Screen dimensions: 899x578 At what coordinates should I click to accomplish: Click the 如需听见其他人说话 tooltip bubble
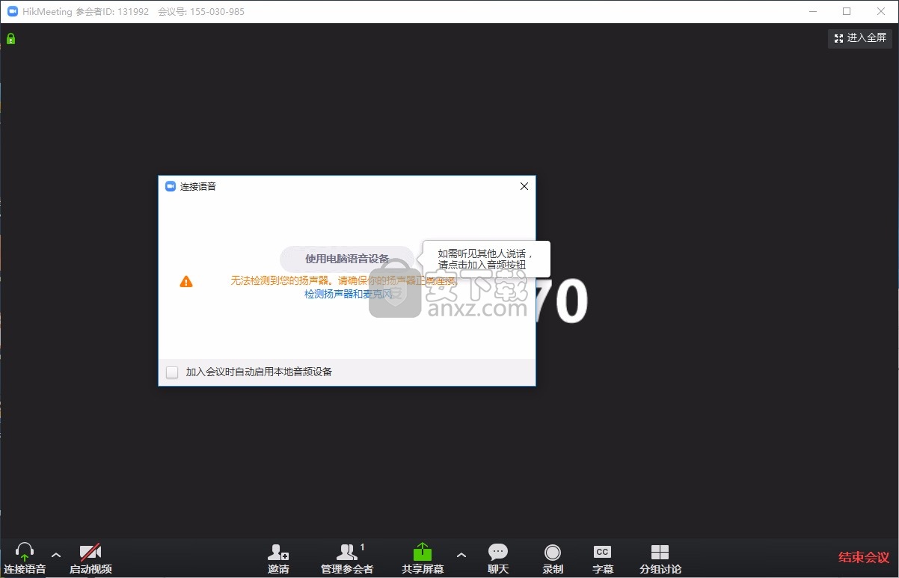[486, 259]
